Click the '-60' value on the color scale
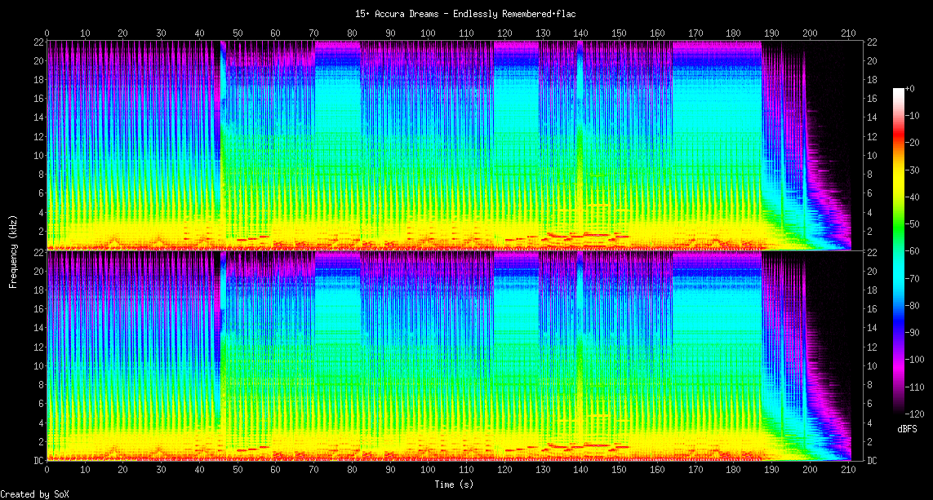The width and height of the screenshot is (933, 500). click(x=916, y=250)
